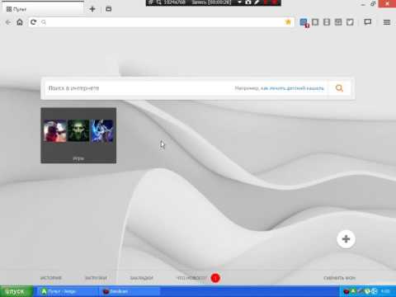This screenshot has width=396, height=297.
Task: Click the blue lightning game thumbnail
Action: 101,130
